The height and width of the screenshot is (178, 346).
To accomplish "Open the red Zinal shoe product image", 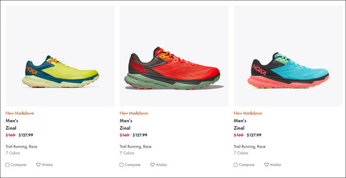I will (174, 56).
